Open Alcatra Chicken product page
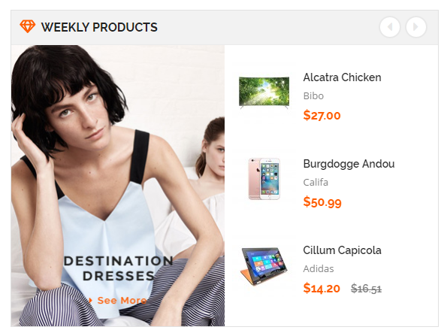 pos(342,77)
